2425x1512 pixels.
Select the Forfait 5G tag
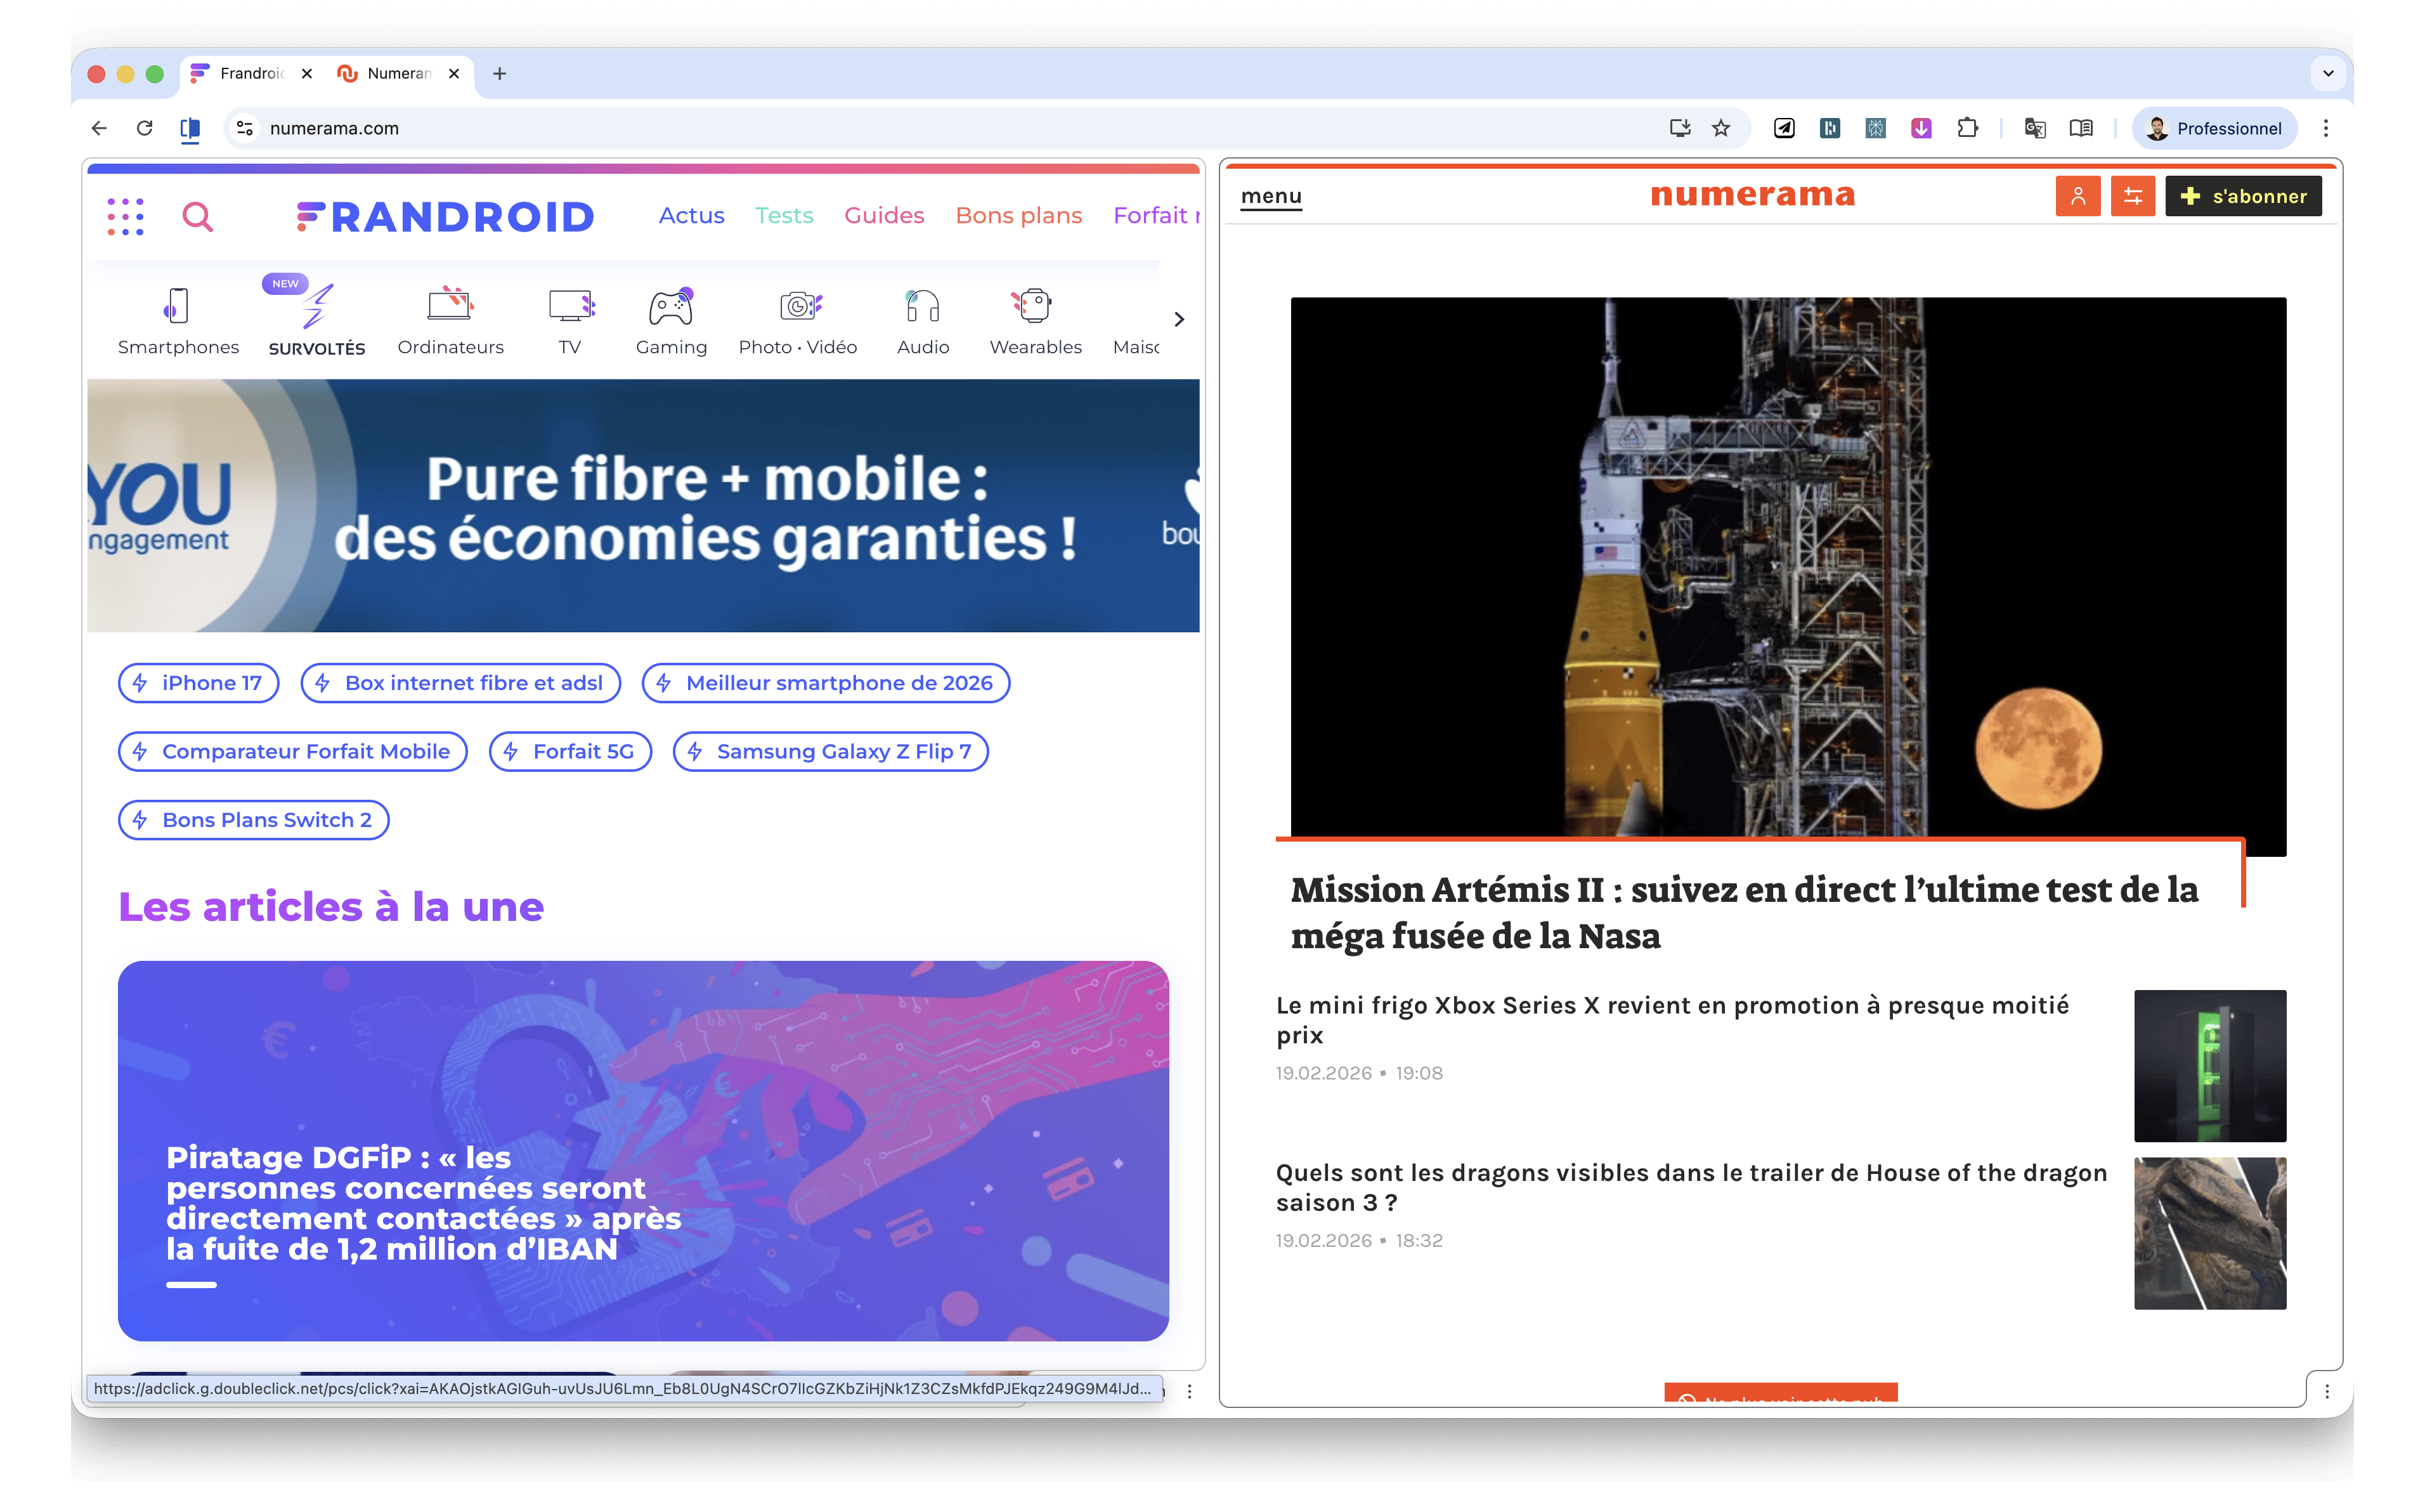569,751
